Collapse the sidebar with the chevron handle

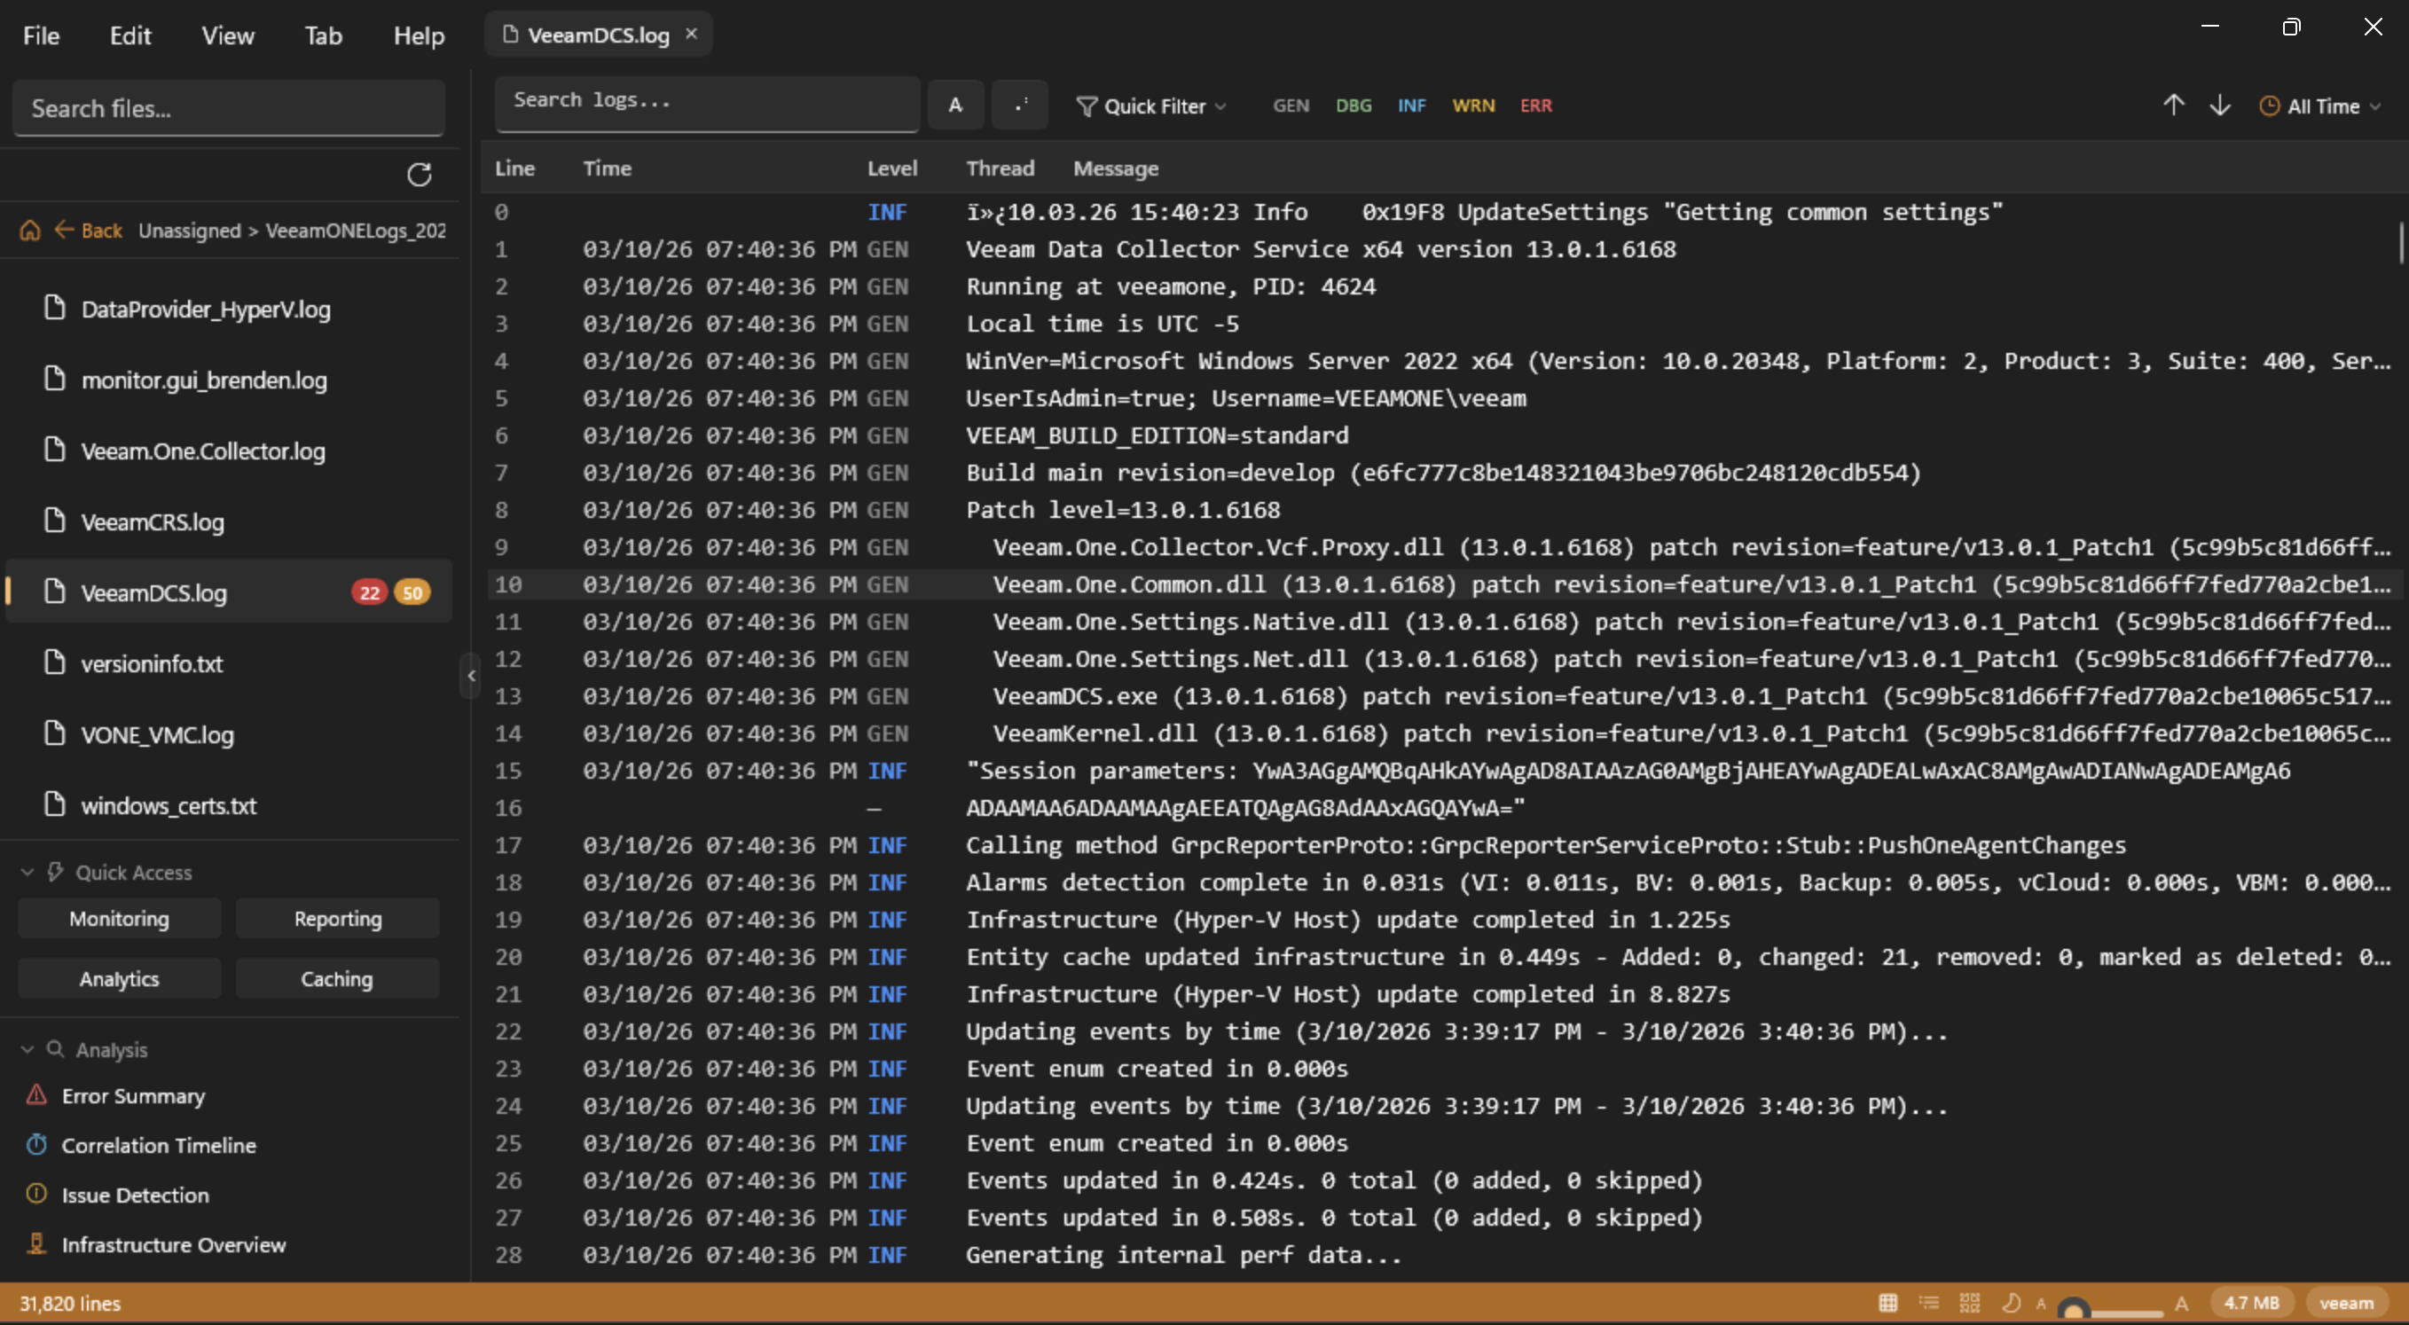471,675
